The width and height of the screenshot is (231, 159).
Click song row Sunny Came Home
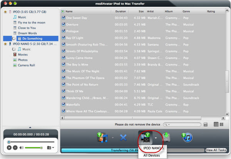[x=142, y=58]
